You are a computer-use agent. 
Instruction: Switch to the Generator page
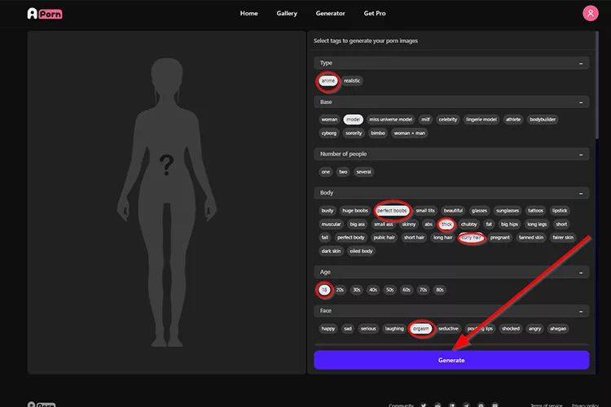330,13
